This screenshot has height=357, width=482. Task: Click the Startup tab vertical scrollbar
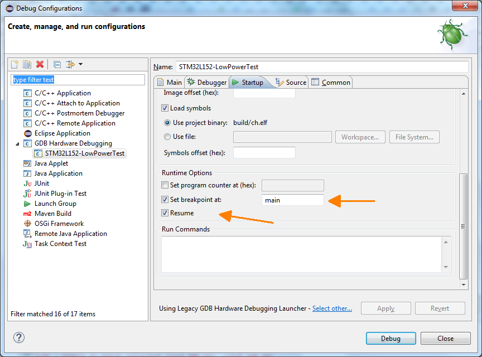pyautogui.click(x=463, y=223)
